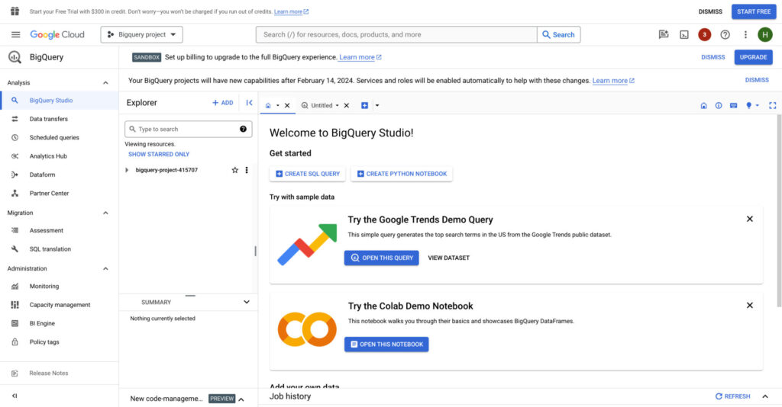The width and height of the screenshot is (782, 407).
Task: Collapse the Explorer panel with arrow icon
Action: (249, 103)
